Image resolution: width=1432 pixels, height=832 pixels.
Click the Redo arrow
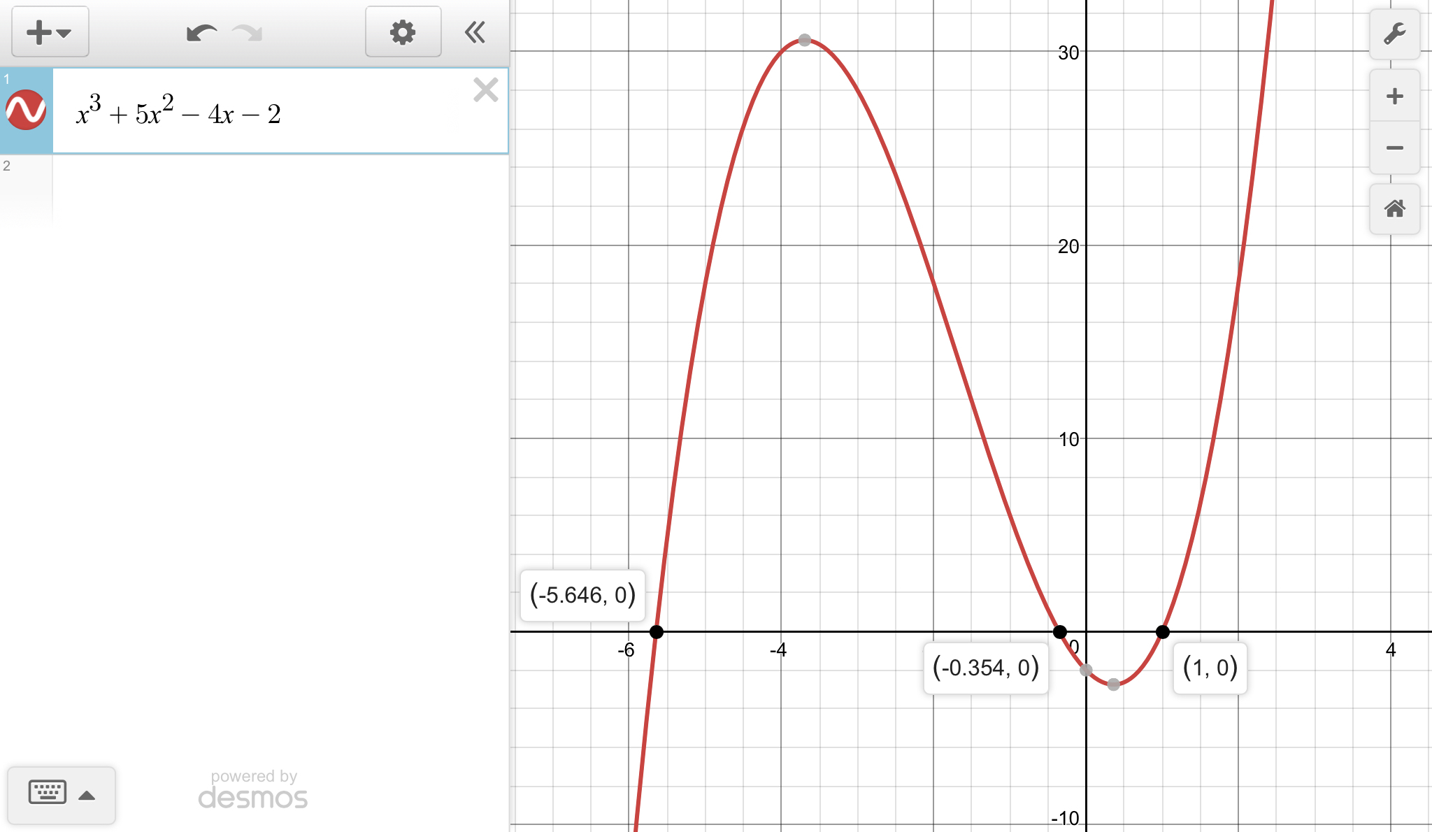click(x=248, y=32)
